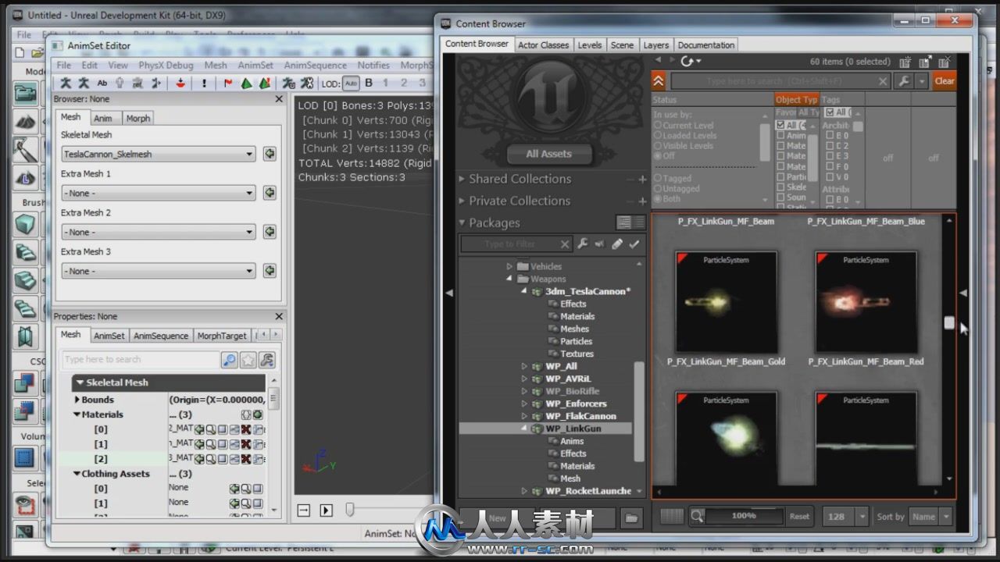Click the red floor-arrow toolbar icon
This screenshot has width=1000, height=562.
click(180, 84)
